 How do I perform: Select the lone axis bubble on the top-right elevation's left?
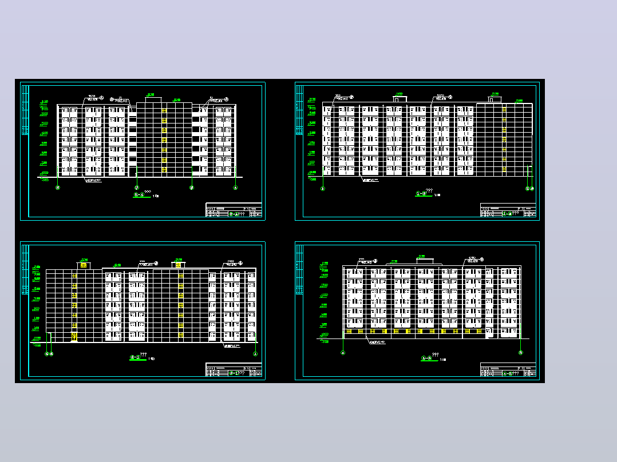(323, 189)
